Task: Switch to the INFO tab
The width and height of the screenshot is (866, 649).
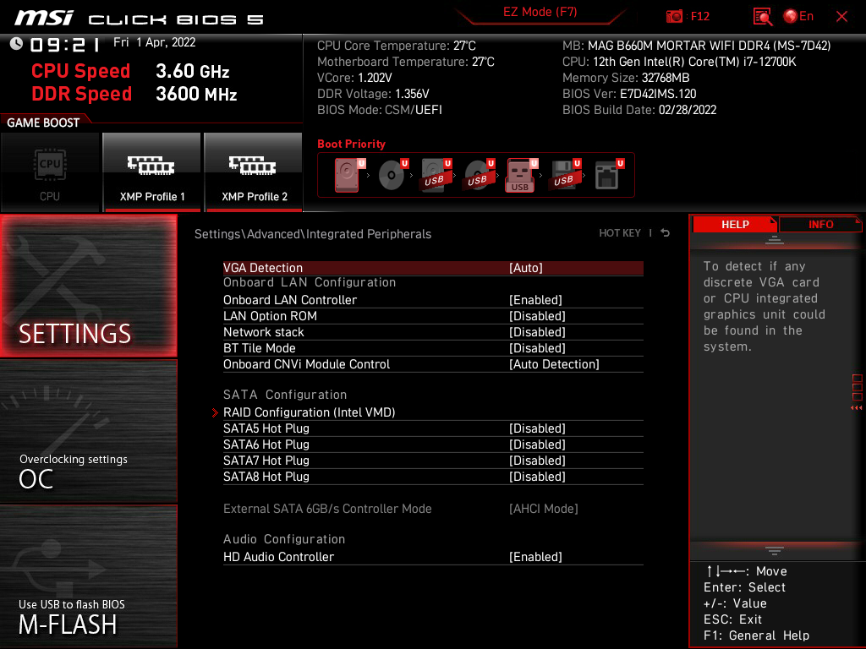Action: click(x=820, y=224)
